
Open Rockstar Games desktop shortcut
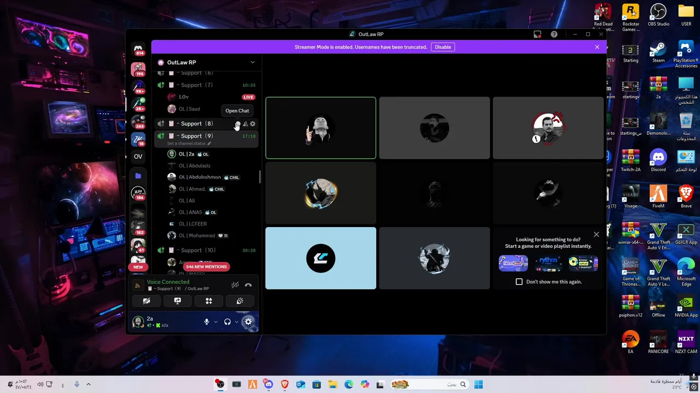pos(631,17)
